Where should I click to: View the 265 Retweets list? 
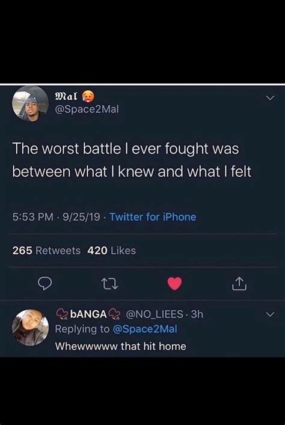pos(46,251)
